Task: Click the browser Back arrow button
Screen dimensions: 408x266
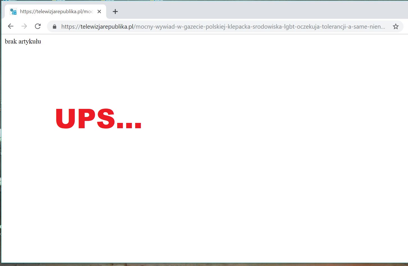Action: coord(11,26)
